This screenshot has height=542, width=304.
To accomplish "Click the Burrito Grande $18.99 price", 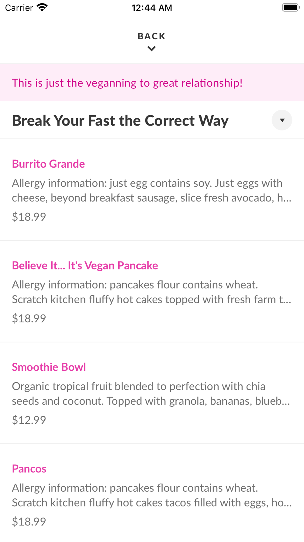I will coord(29,217).
